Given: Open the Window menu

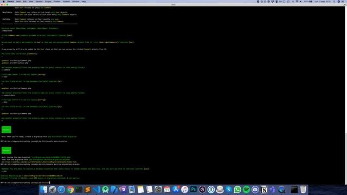Looking at the screenshot, I should (x=76, y=1).
